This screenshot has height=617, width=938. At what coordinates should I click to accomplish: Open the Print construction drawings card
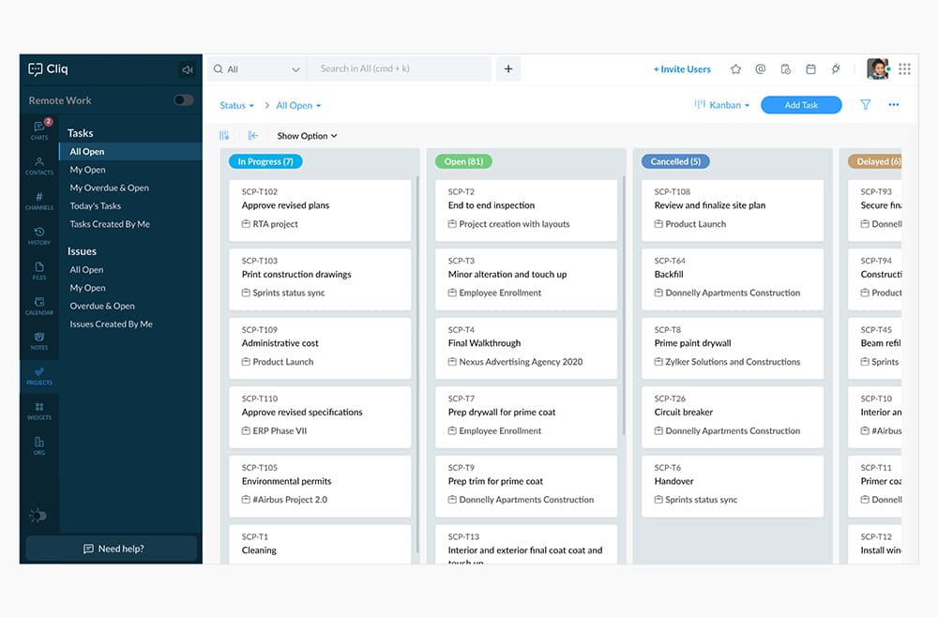pyautogui.click(x=320, y=279)
